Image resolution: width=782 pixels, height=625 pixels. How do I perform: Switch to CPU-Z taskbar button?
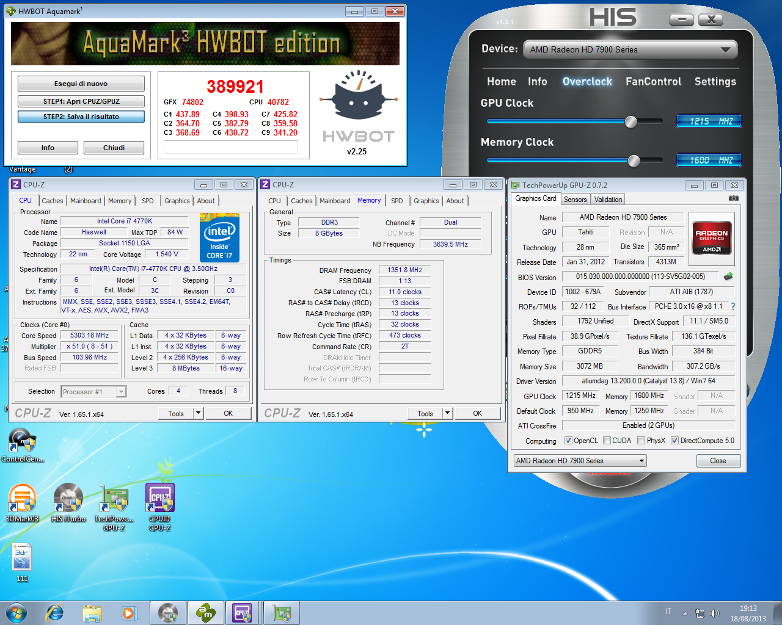[x=243, y=613]
